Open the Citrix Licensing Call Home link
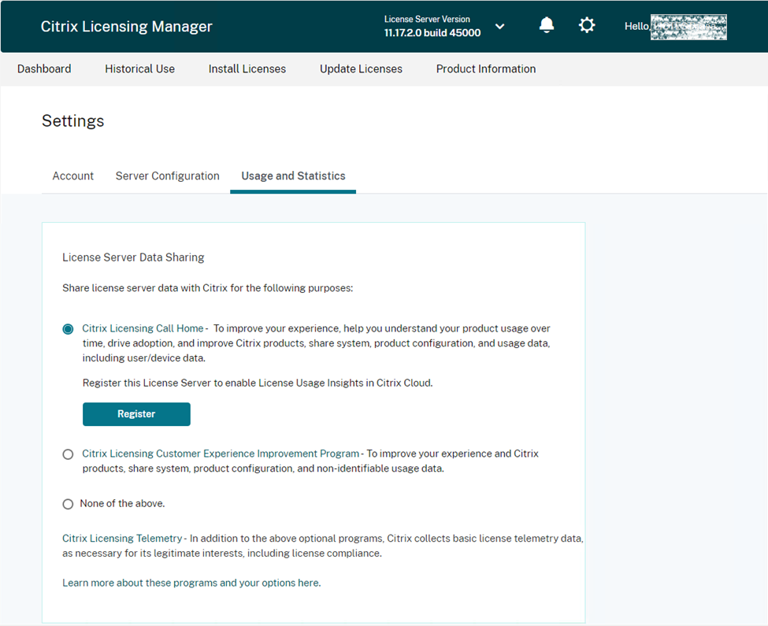Image resolution: width=768 pixels, height=626 pixels. (143, 328)
